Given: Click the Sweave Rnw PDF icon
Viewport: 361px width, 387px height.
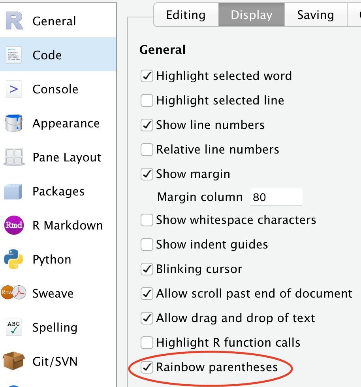Looking at the screenshot, I should [13, 293].
